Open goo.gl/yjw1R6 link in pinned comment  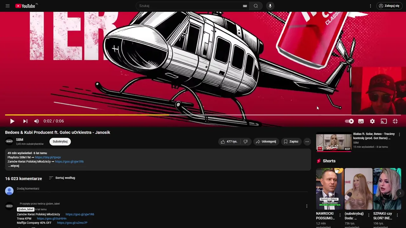(80, 214)
